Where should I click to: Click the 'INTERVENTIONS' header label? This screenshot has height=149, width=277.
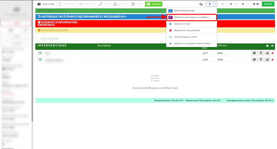click(52, 45)
